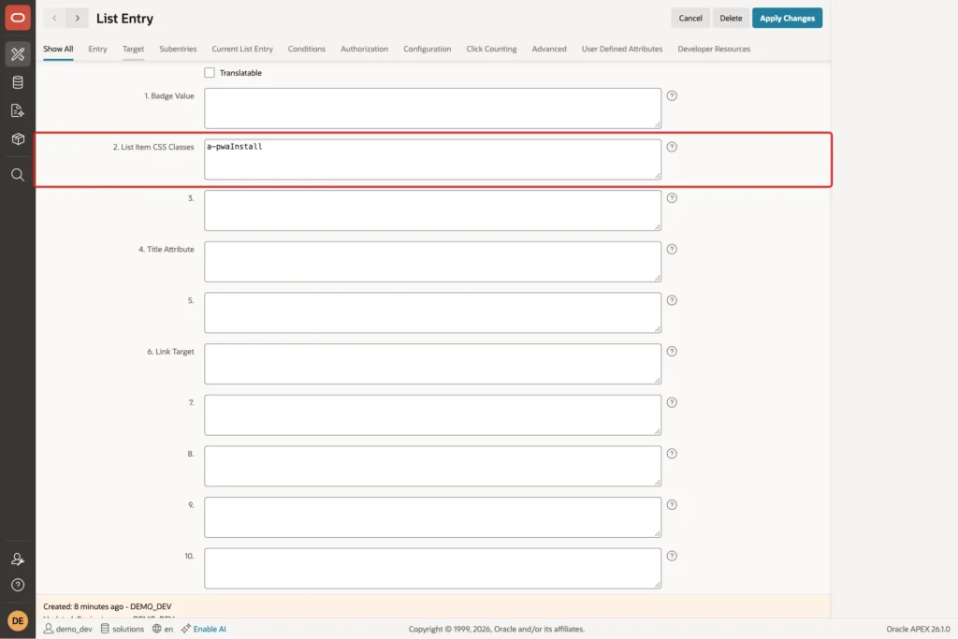This screenshot has width=958, height=639.
Task: Open the Administration user-wrench icon
Action: (x=18, y=559)
